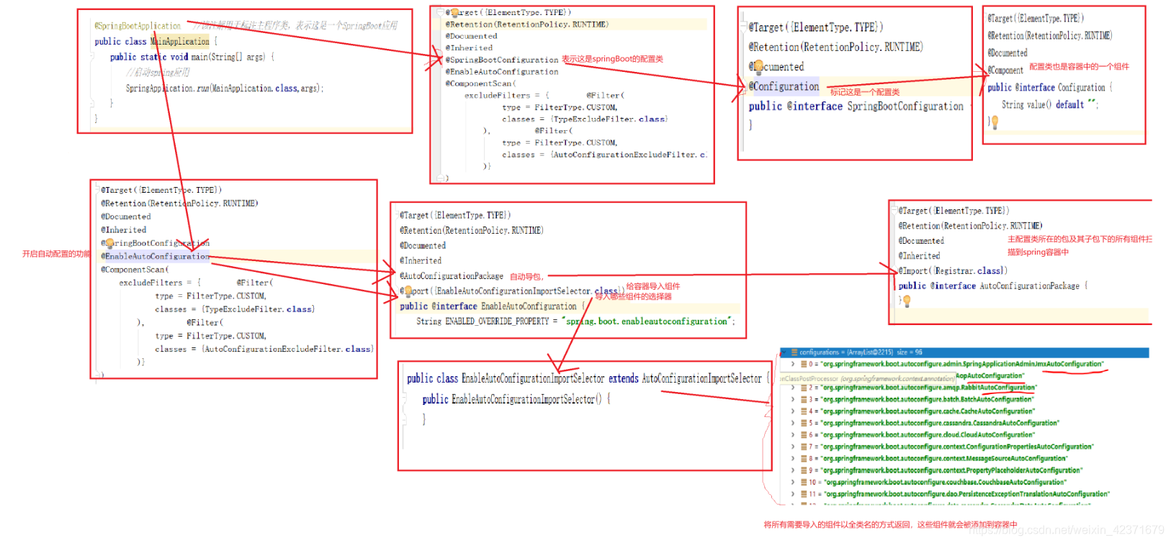Click "@SpringBootConfiguration" in top-middle snippet

502,60
